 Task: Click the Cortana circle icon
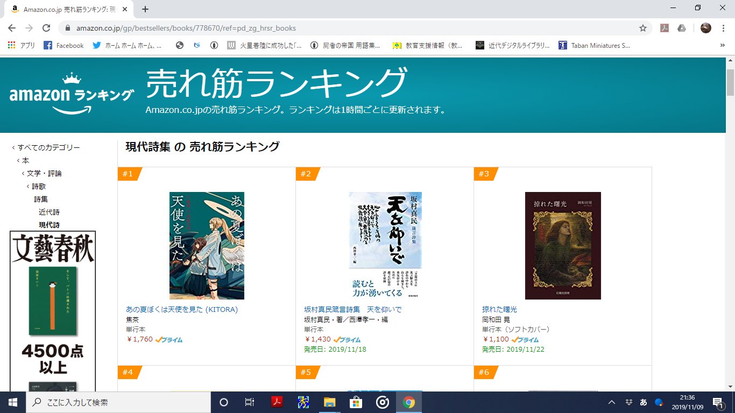224,402
